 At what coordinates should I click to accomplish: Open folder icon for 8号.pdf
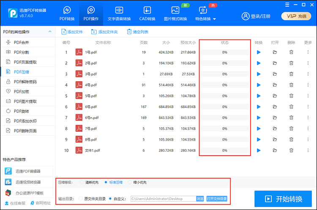[275, 139]
